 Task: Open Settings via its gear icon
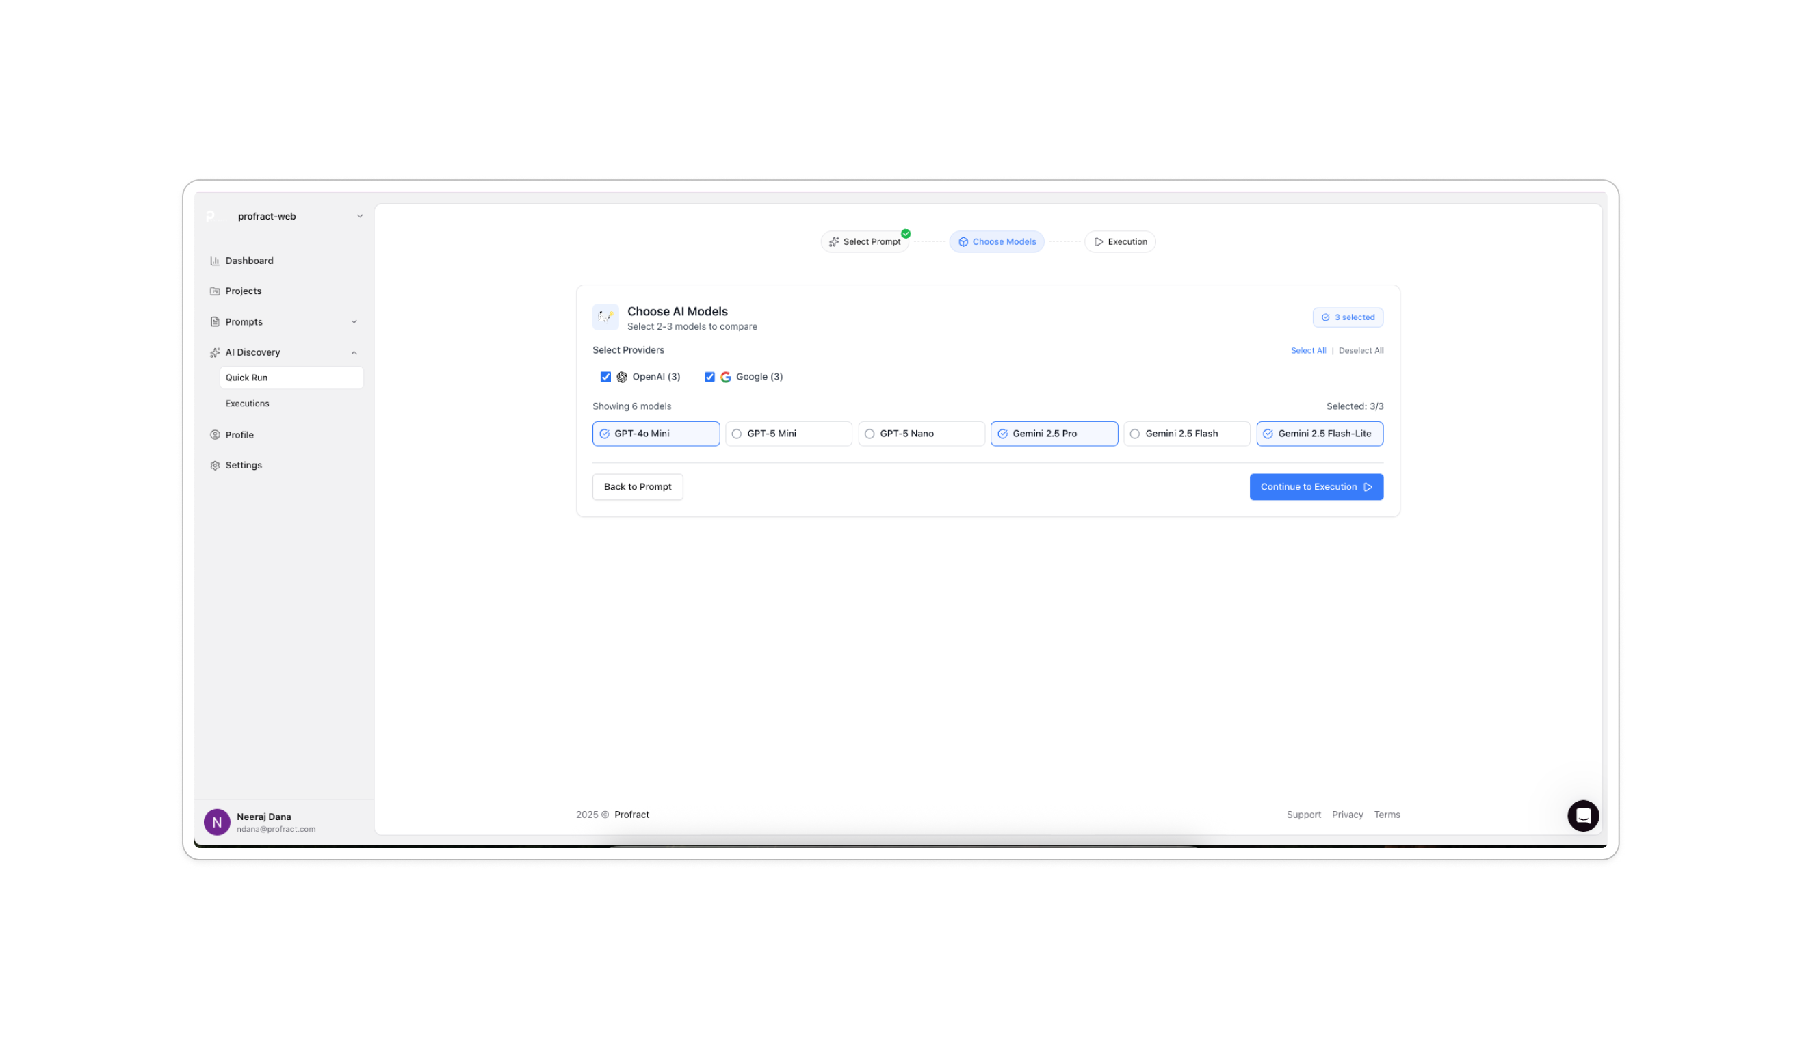click(x=216, y=464)
